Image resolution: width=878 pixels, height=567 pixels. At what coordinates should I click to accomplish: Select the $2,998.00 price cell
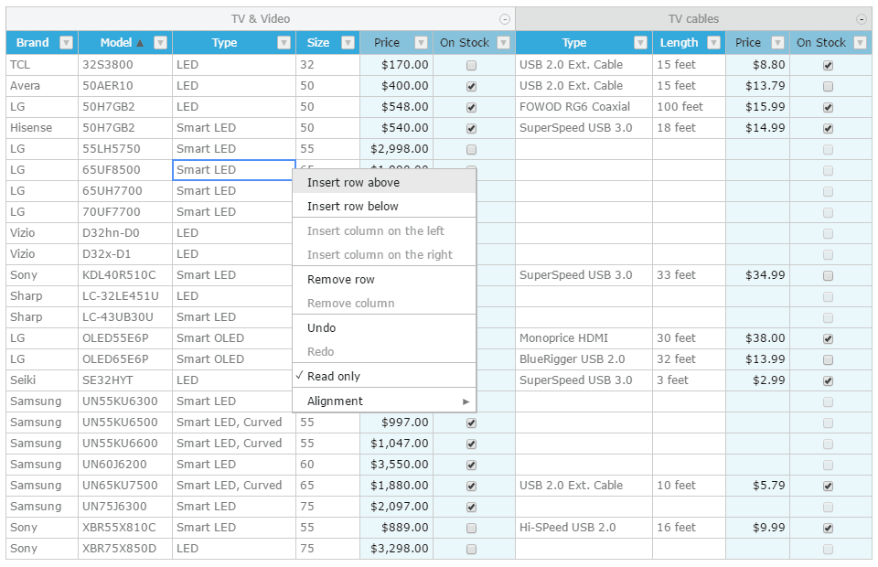[396, 149]
